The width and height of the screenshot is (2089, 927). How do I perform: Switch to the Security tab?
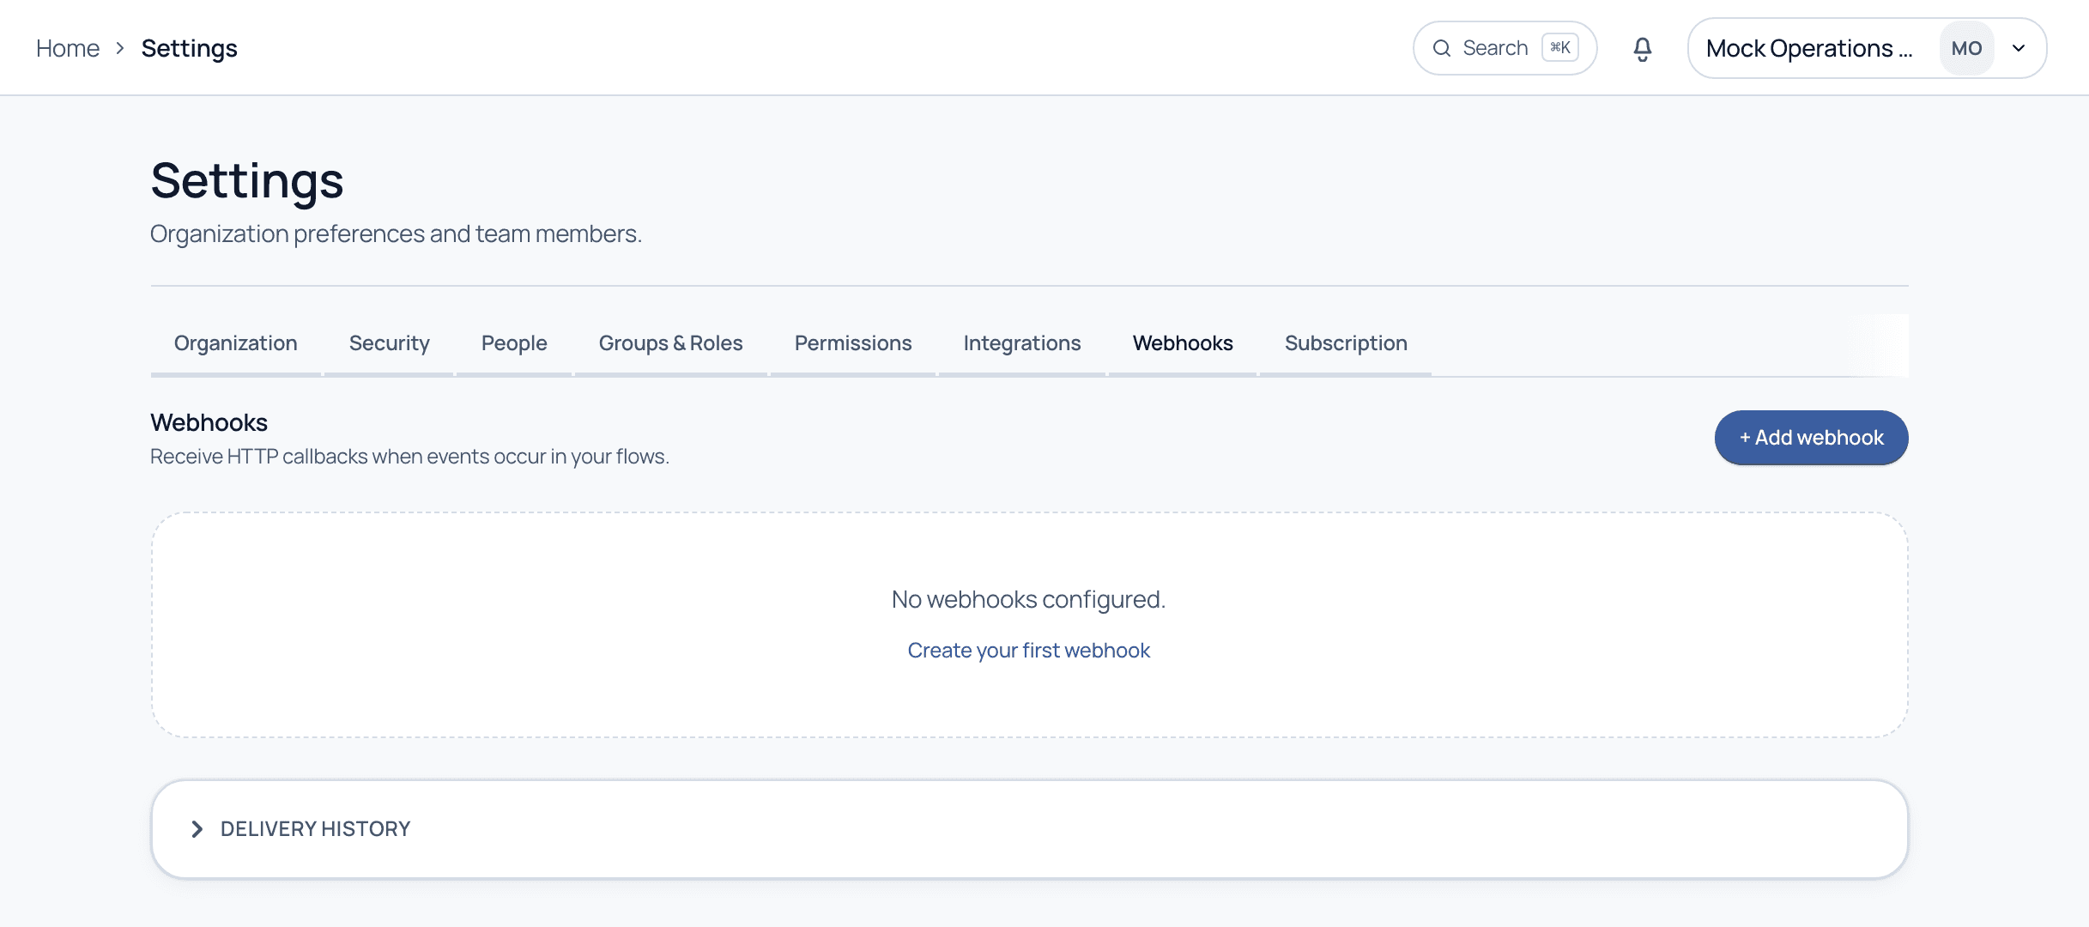[390, 343]
